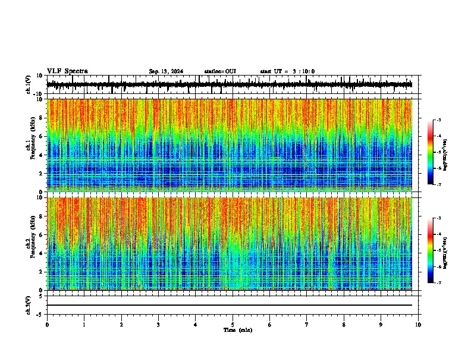Viewport: 471px width, 364px height.
Task: Click the "VLF Spectra" title text
Action: 67,71
